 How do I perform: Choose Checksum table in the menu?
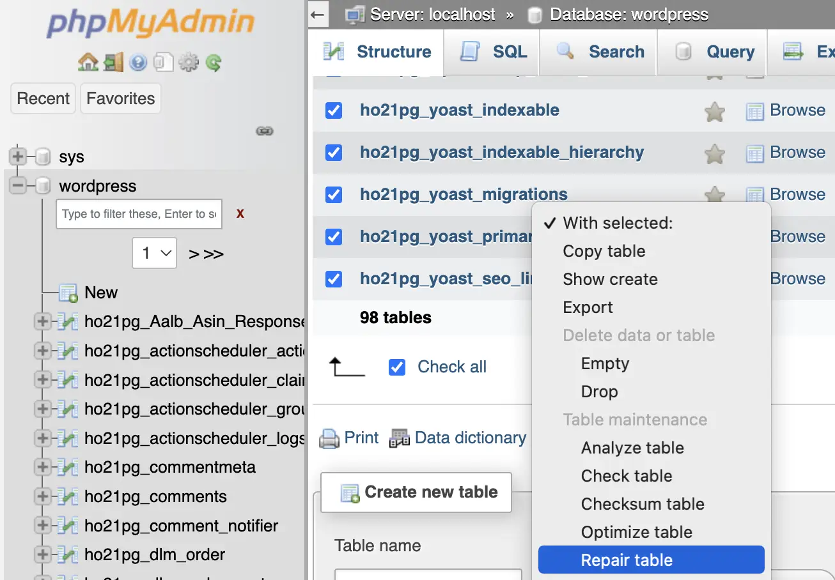click(652, 504)
